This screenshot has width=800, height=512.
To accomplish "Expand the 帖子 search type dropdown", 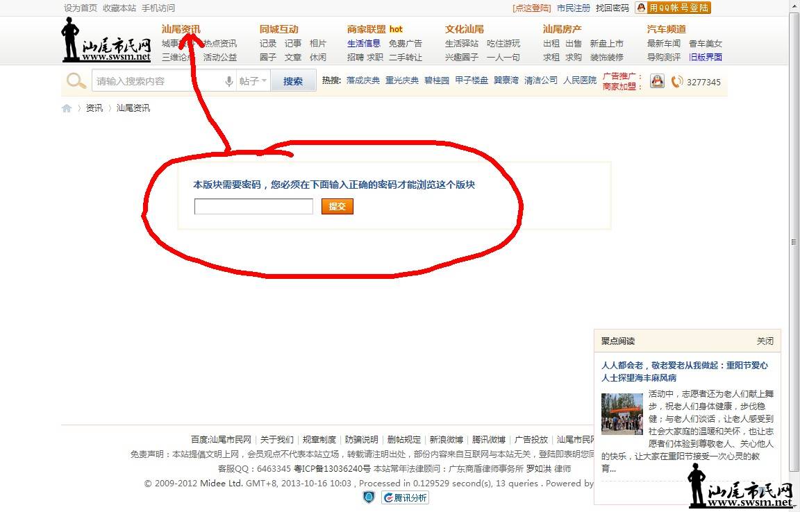I will [253, 81].
